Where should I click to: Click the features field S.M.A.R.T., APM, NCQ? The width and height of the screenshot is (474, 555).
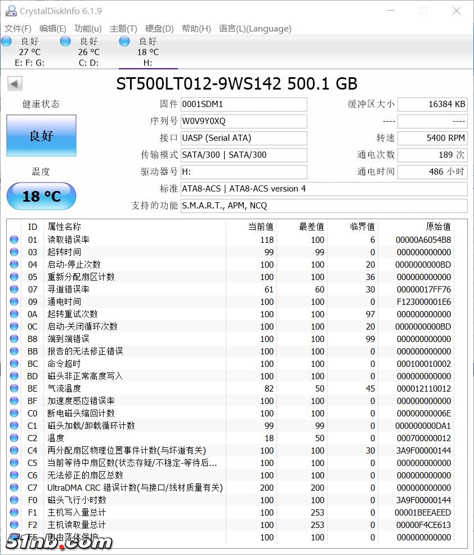pos(324,206)
